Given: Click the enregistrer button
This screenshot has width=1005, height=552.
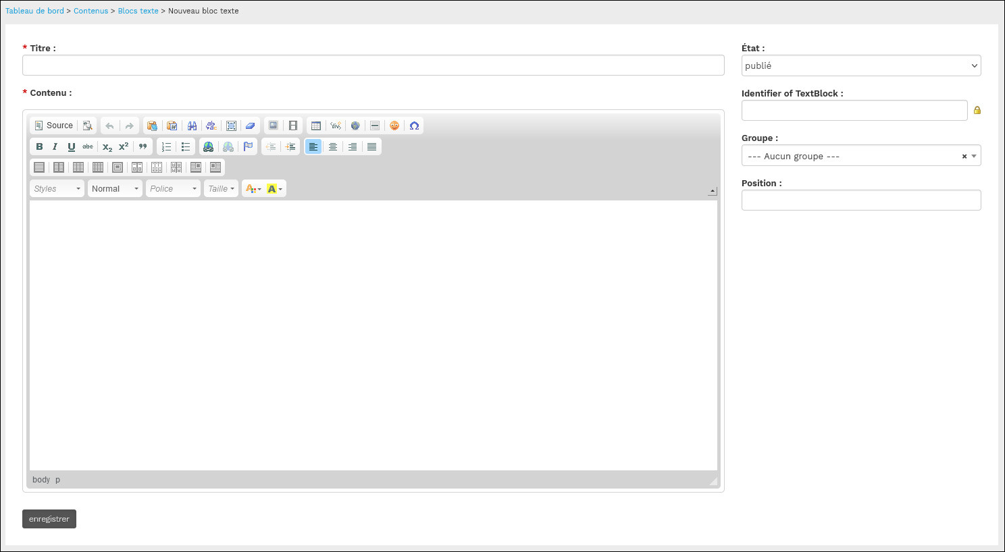Looking at the screenshot, I should (x=49, y=519).
